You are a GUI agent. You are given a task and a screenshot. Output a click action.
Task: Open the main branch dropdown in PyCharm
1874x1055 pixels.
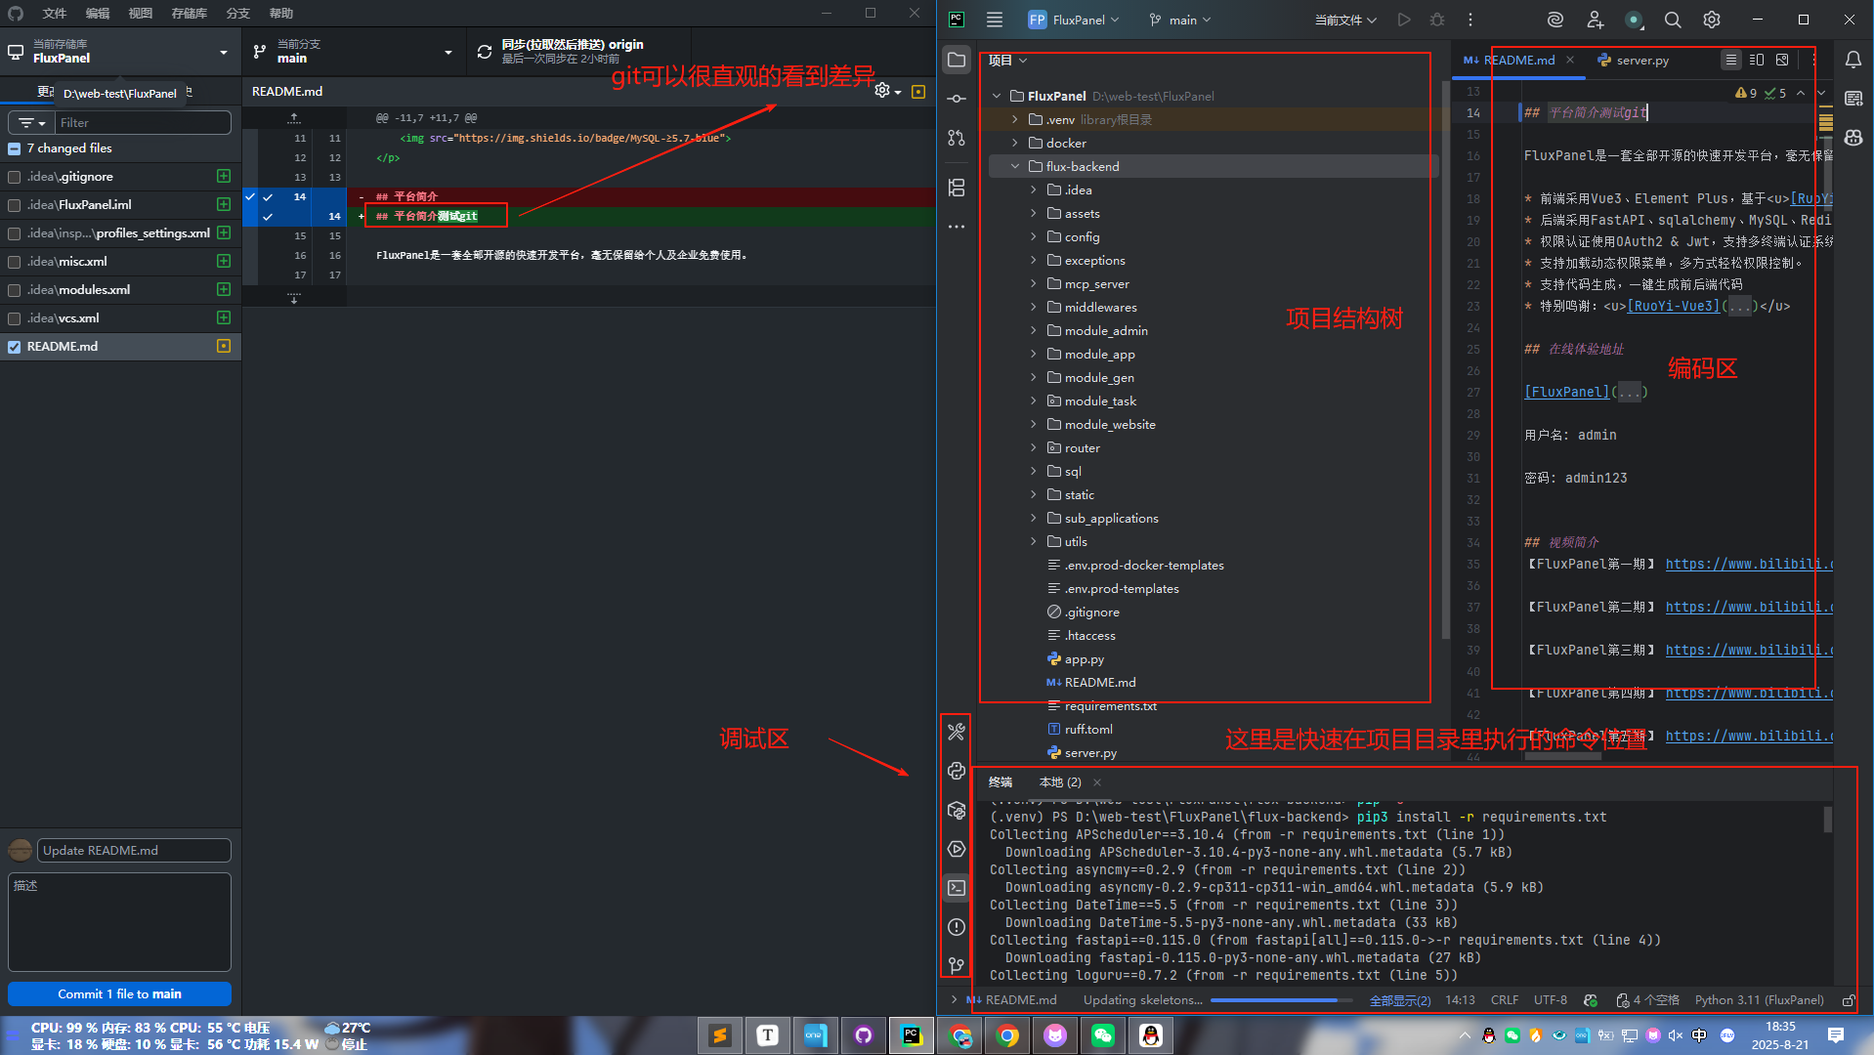1181,20
